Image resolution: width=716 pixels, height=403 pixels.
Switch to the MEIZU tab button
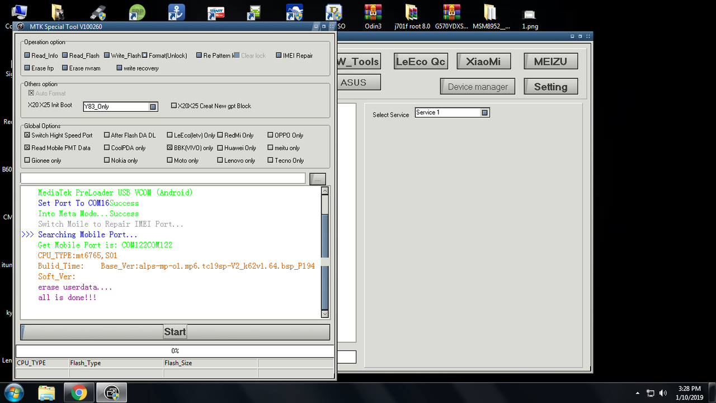[550, 62]
